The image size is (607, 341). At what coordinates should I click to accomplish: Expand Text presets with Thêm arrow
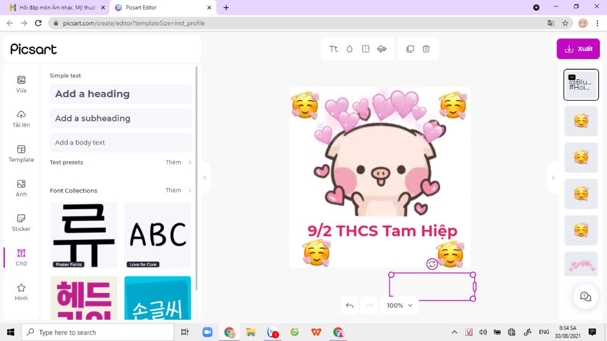pos(190,162)
